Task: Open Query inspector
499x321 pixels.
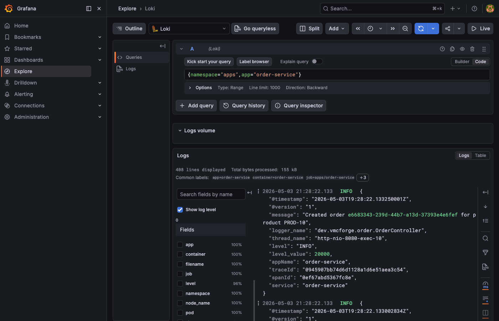Action: click(x=299, y=106)
